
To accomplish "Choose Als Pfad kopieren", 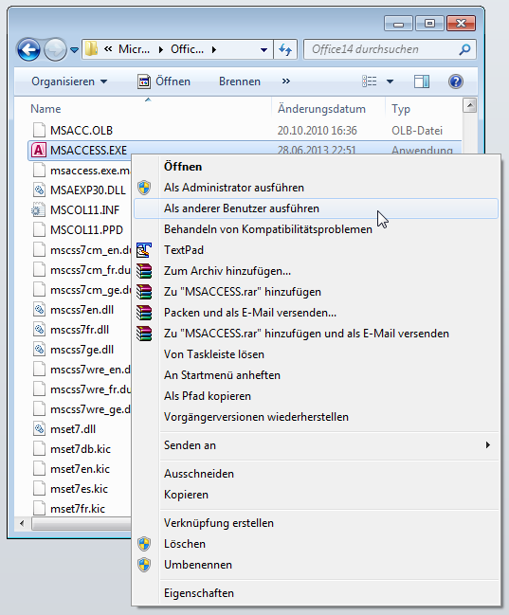I will [x=316, y=396].
